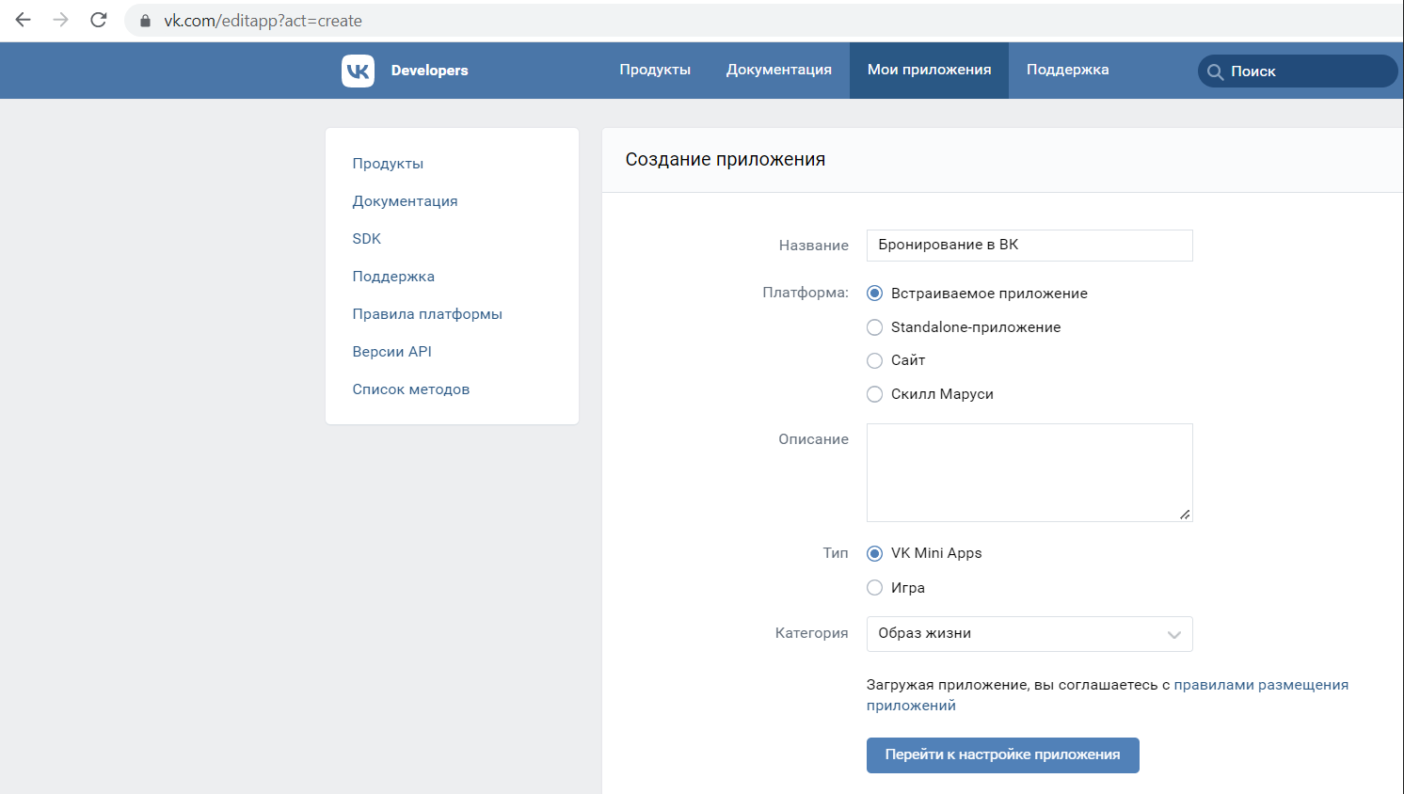Screen dimensions: 1404x794
Task: Click the Developers header title
Action: [x=429, y=71]
